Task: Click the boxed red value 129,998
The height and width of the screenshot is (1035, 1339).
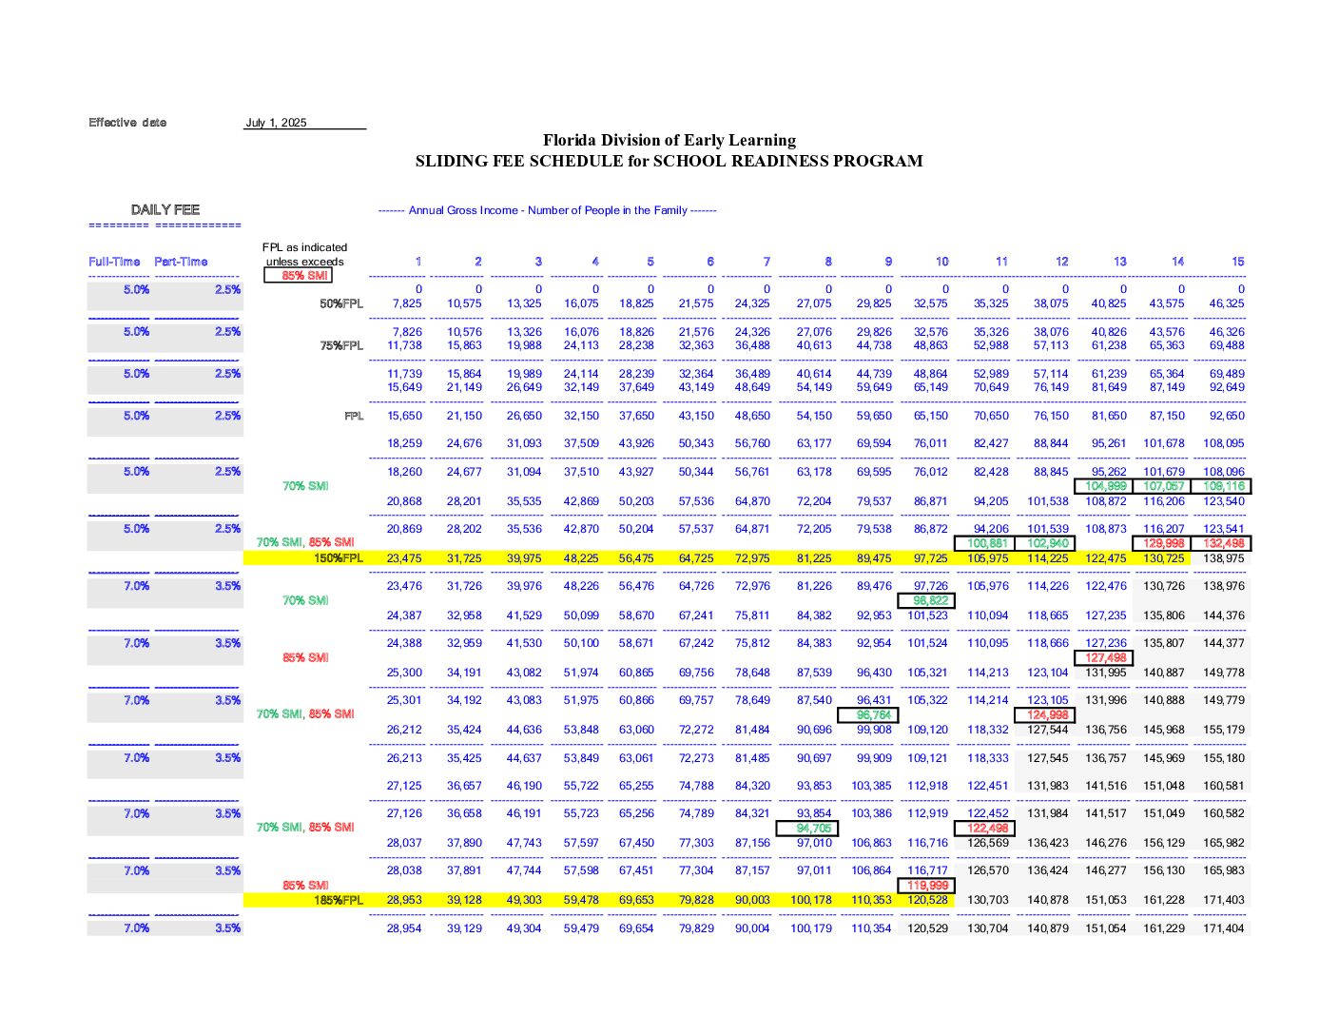Action: [x=1163, y=544]
